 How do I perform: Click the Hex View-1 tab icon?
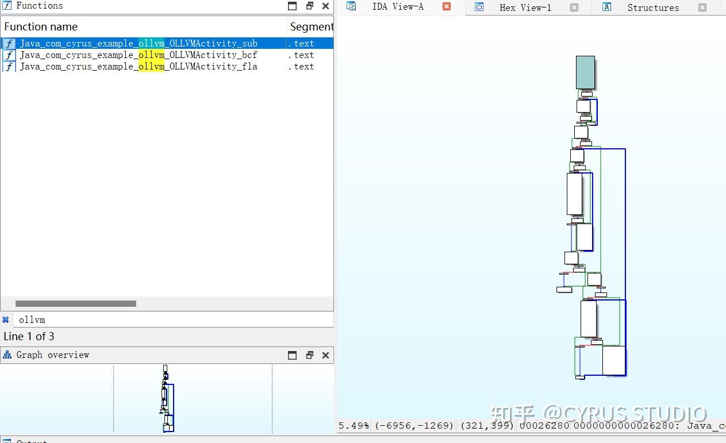tap(480, 7)
